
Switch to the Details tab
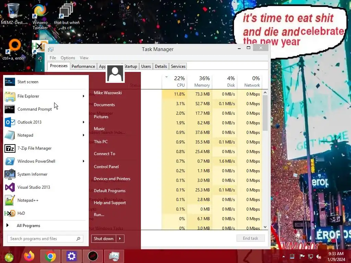tap(161, 66)
